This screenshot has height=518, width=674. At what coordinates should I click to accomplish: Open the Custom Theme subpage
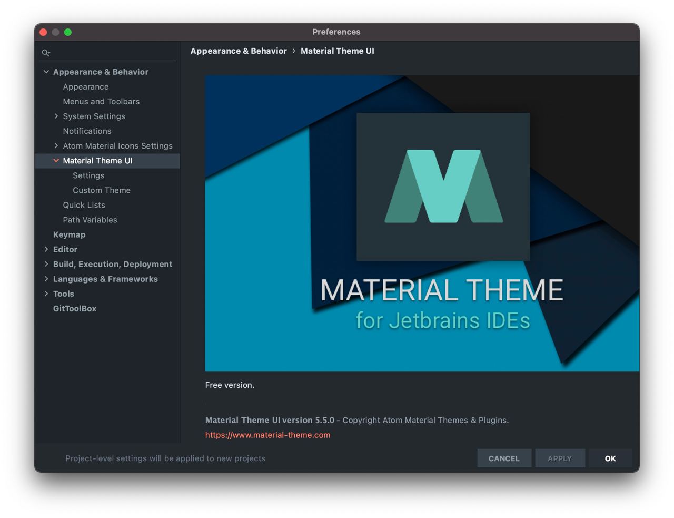coord(102,190)
